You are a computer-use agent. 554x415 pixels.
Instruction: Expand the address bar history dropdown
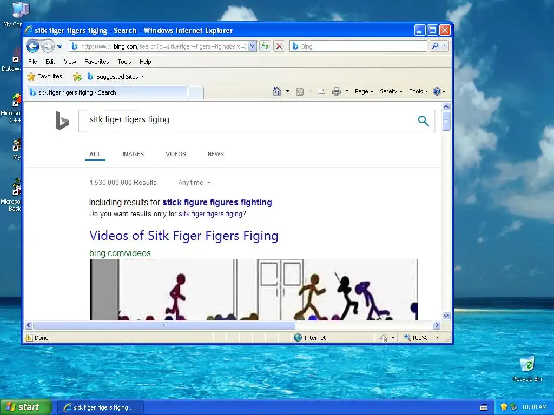point(252,46)
